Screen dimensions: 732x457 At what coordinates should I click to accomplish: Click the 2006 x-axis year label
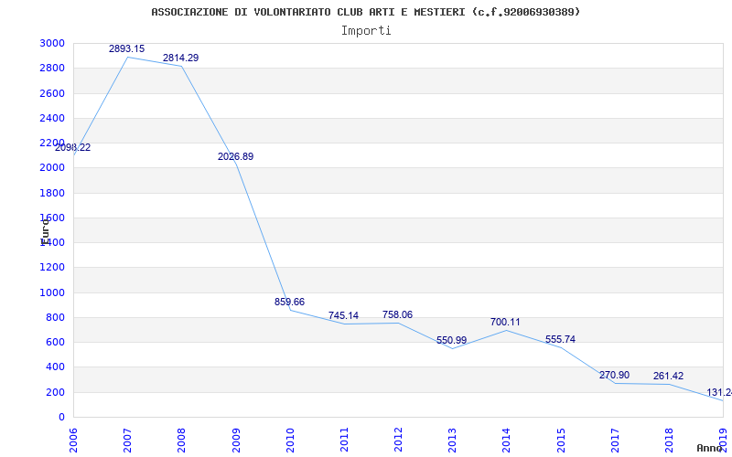point(73,440)
